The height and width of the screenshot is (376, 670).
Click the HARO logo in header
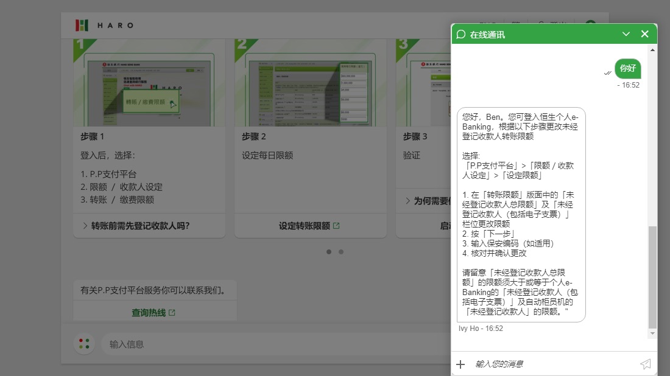[105, 25]
